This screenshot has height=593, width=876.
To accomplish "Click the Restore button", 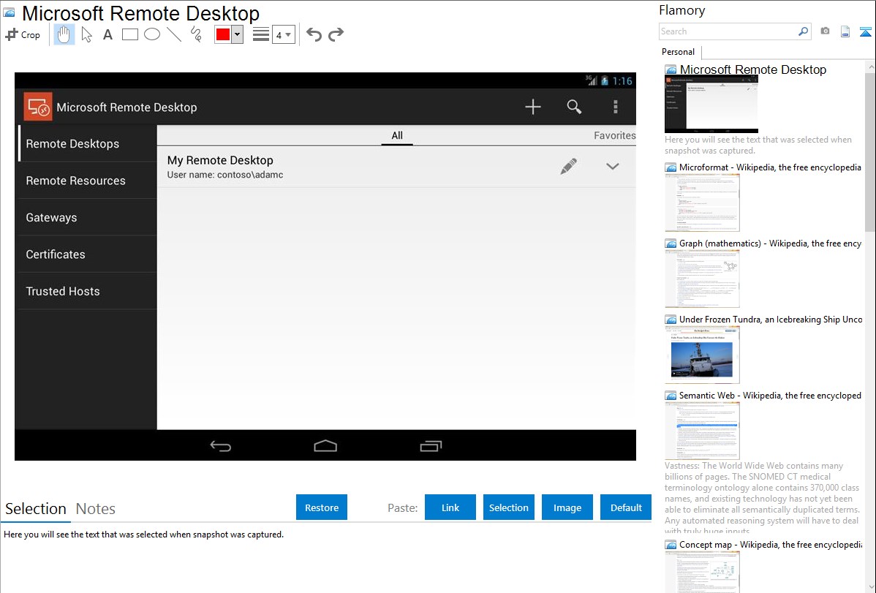I will coord(322,507).
